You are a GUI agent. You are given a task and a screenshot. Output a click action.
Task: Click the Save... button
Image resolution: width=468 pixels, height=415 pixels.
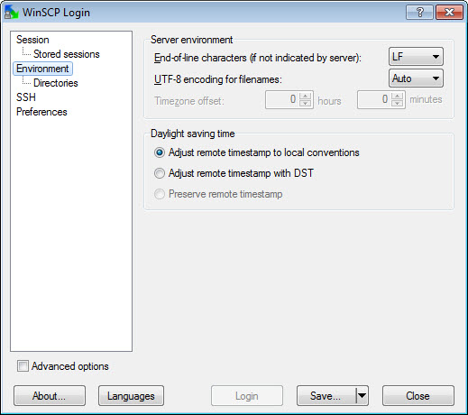[326, 395]
